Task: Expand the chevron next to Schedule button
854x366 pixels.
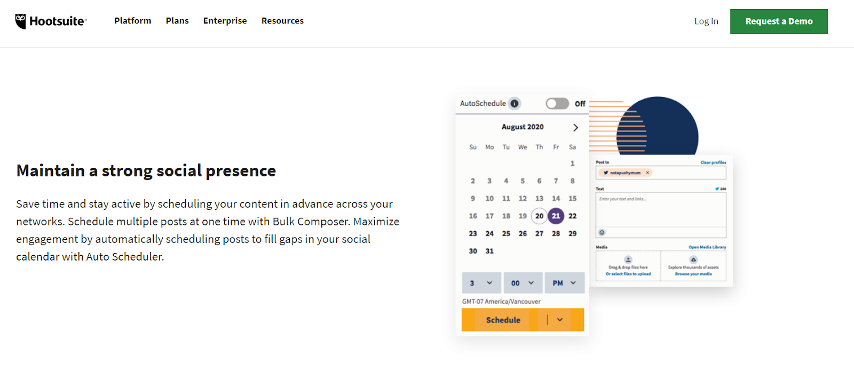Action: [x=559, y=320]
